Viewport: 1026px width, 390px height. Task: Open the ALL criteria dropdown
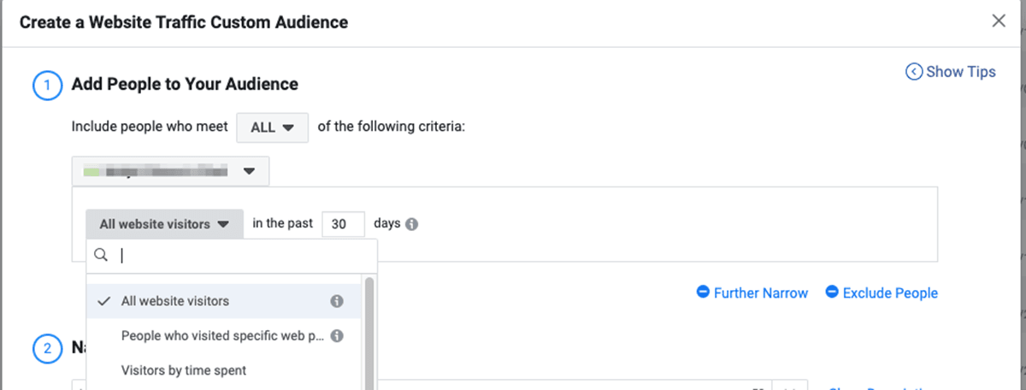[272, 127]
